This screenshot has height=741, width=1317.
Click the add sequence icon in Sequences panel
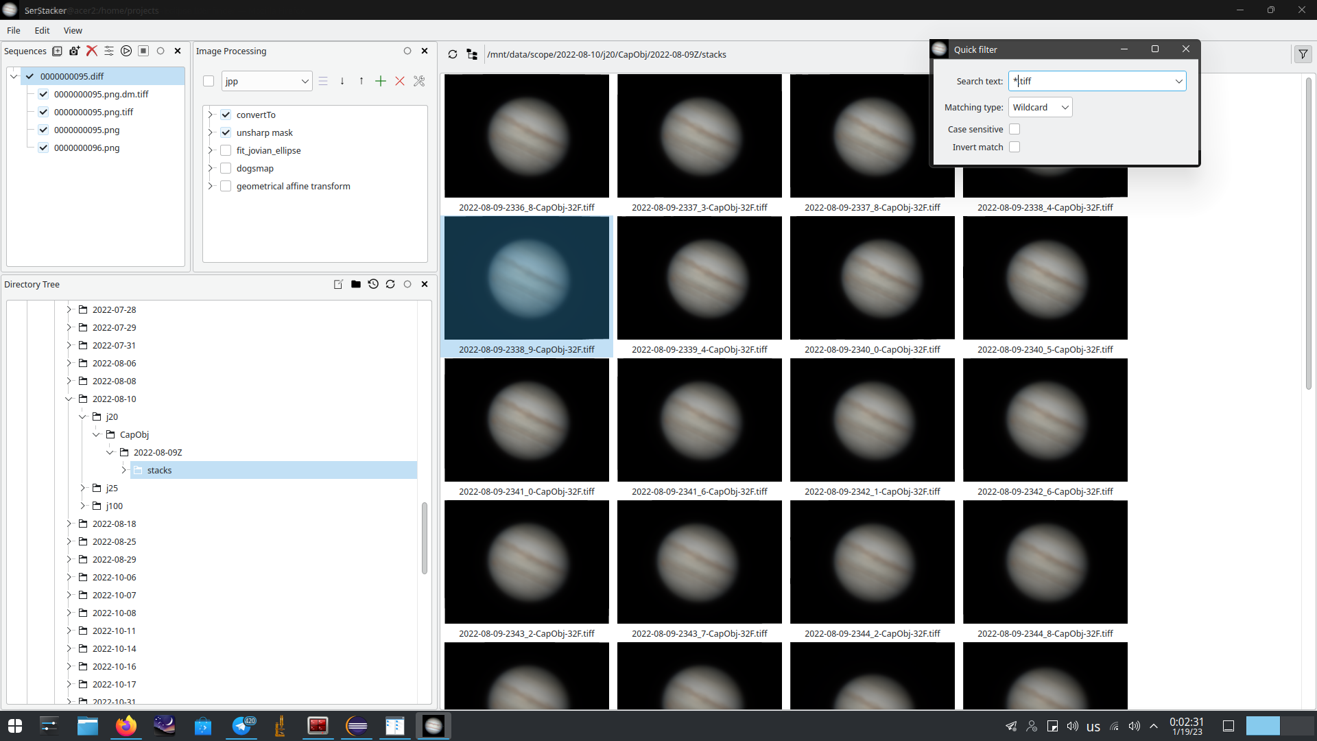point(57,51)
